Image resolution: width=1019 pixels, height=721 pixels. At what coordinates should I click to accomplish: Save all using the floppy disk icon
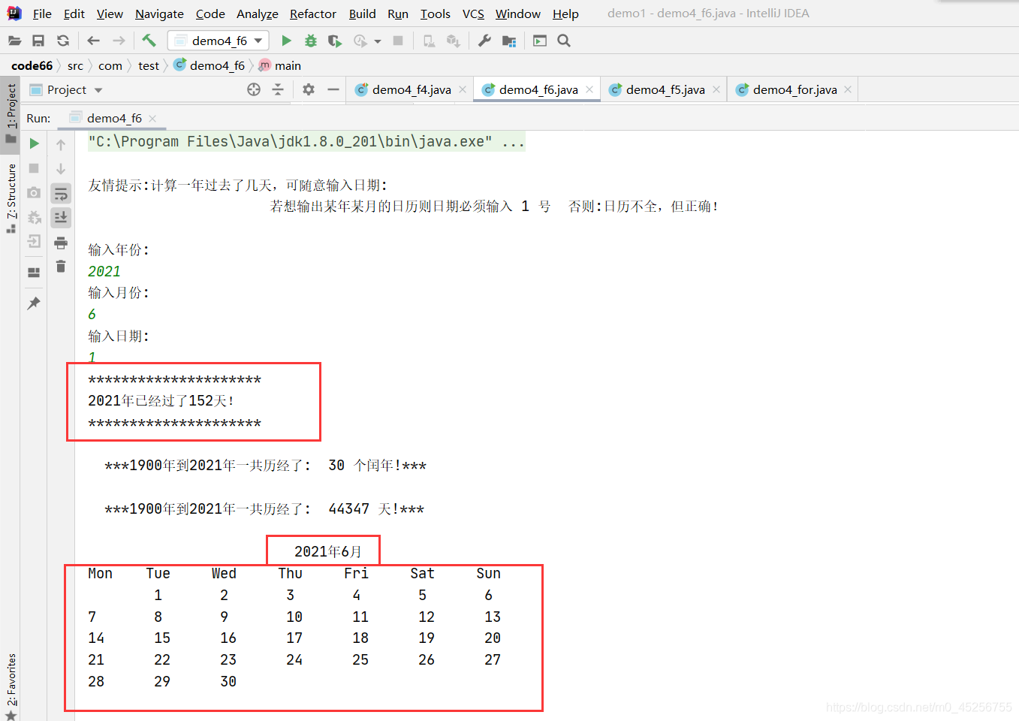point(38,41)
